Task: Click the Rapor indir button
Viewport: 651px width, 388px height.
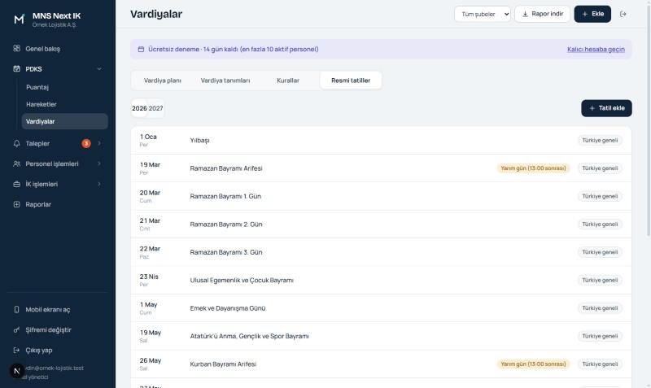Action: click(542, 14)
